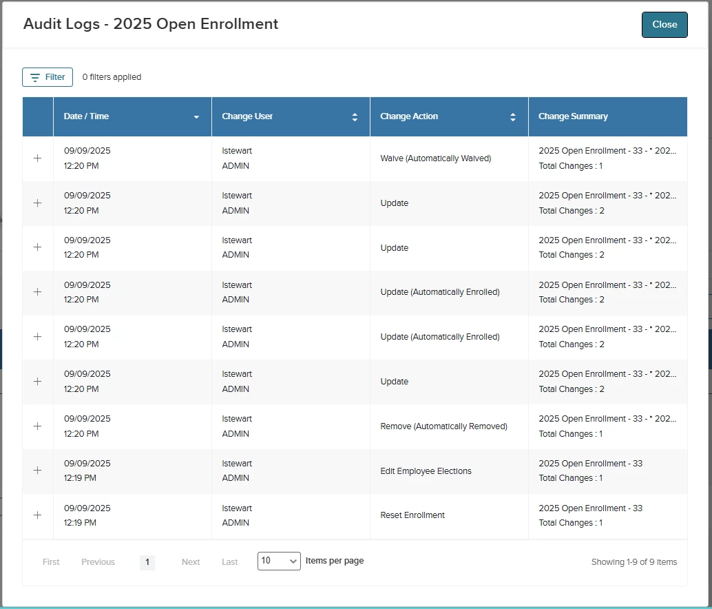Viewport: 712px width, 609px height.
Task: Open the Filter options
Action: [x=48, y=77]
